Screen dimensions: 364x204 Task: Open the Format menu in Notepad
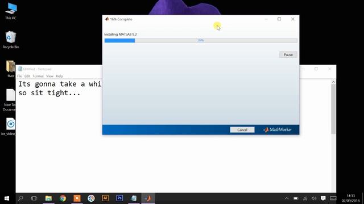(x=38, y=76)
